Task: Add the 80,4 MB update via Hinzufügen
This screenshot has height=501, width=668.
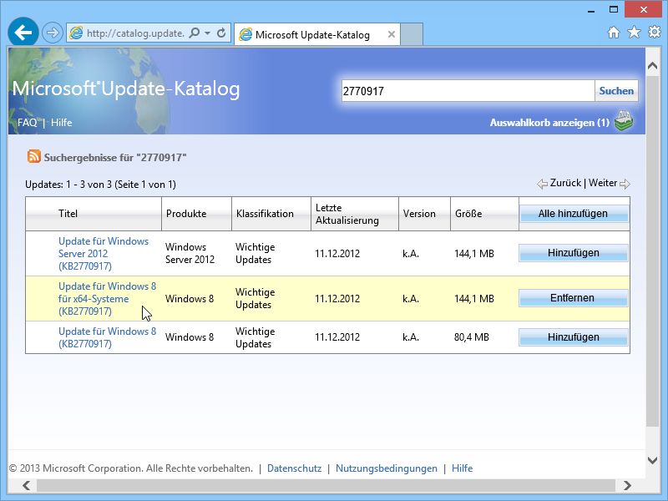Action: coord(574,337)
